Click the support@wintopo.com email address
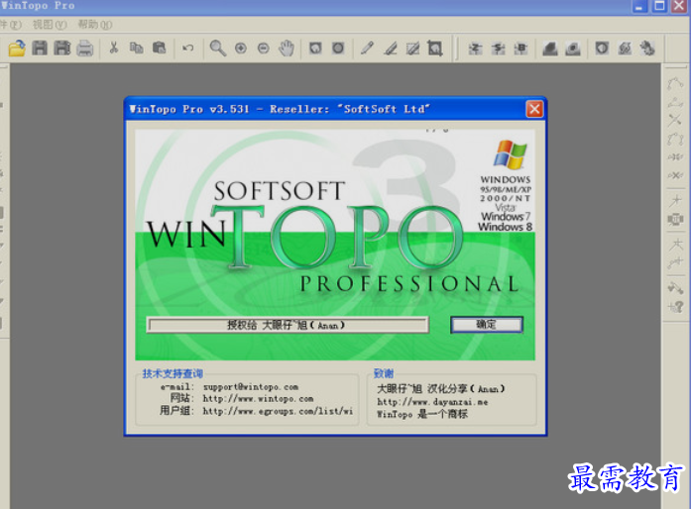 coord(251,387)
